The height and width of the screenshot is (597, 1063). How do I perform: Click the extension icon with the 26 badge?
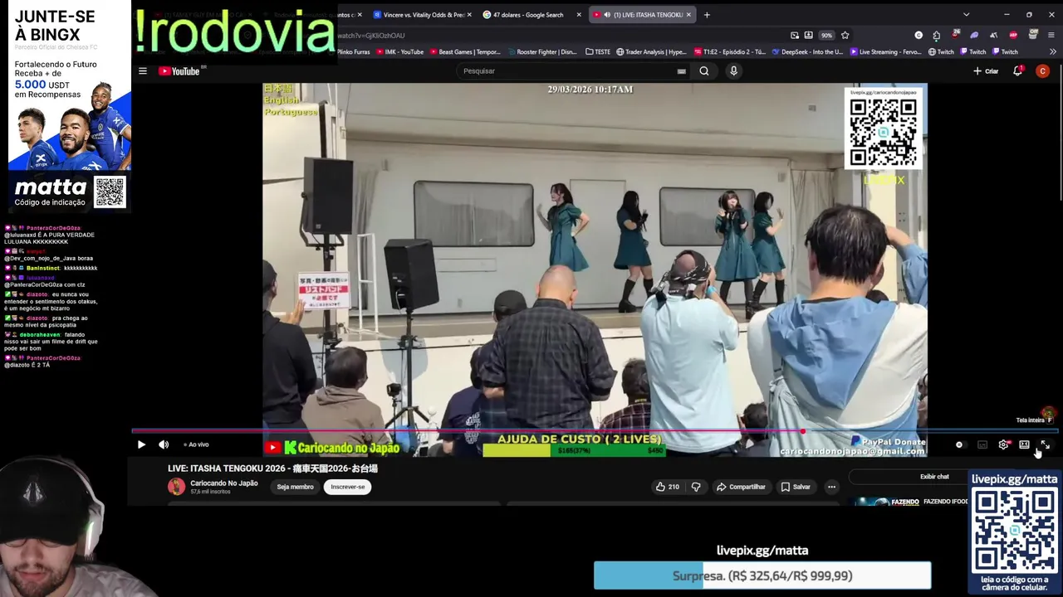(x=955, y=36)
